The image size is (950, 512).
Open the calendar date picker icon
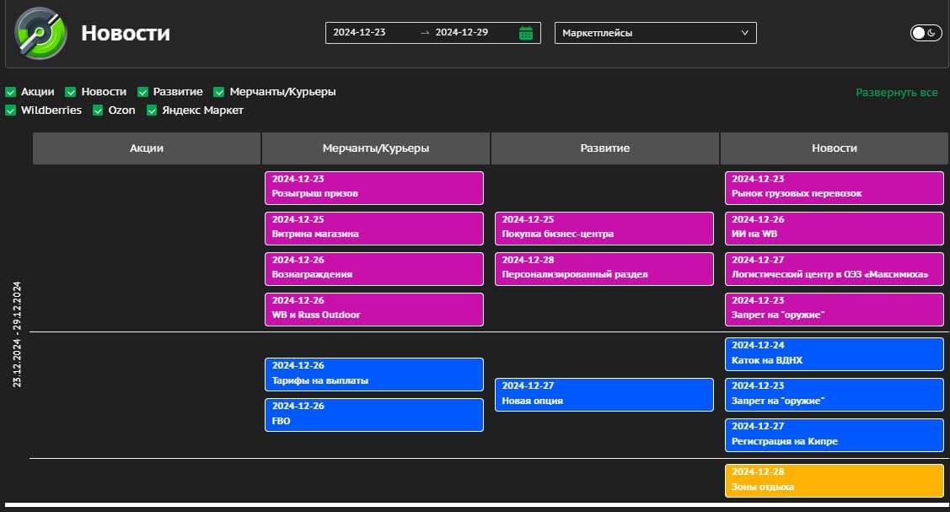526,33
